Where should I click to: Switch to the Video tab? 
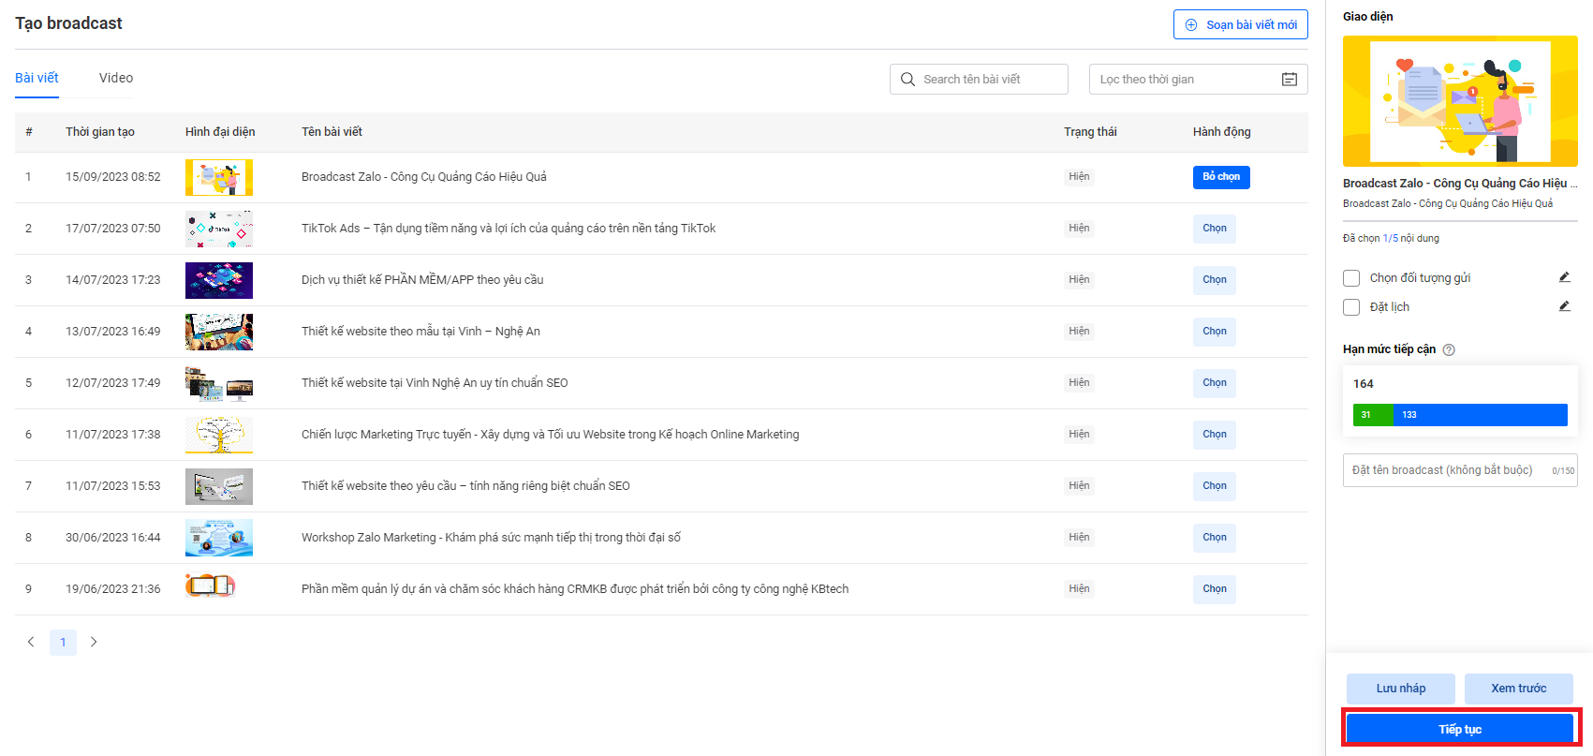pos(116,78)
